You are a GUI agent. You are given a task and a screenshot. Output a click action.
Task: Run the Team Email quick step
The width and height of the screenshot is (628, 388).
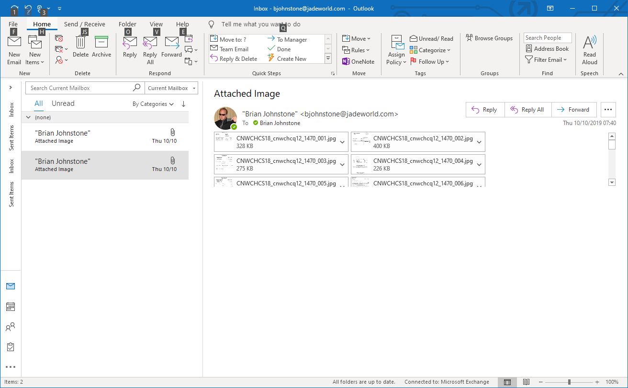(230, 49)
